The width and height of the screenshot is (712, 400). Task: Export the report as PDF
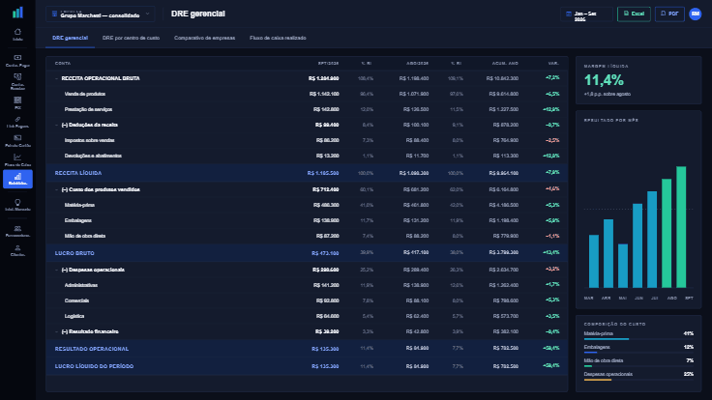point(669,14)
